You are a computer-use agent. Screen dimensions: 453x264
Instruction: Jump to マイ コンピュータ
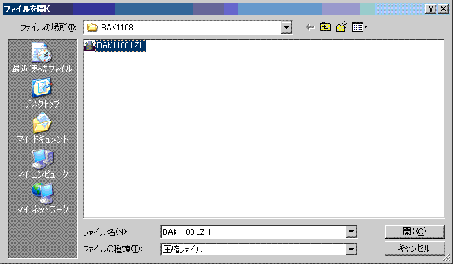tap(42, 163)
